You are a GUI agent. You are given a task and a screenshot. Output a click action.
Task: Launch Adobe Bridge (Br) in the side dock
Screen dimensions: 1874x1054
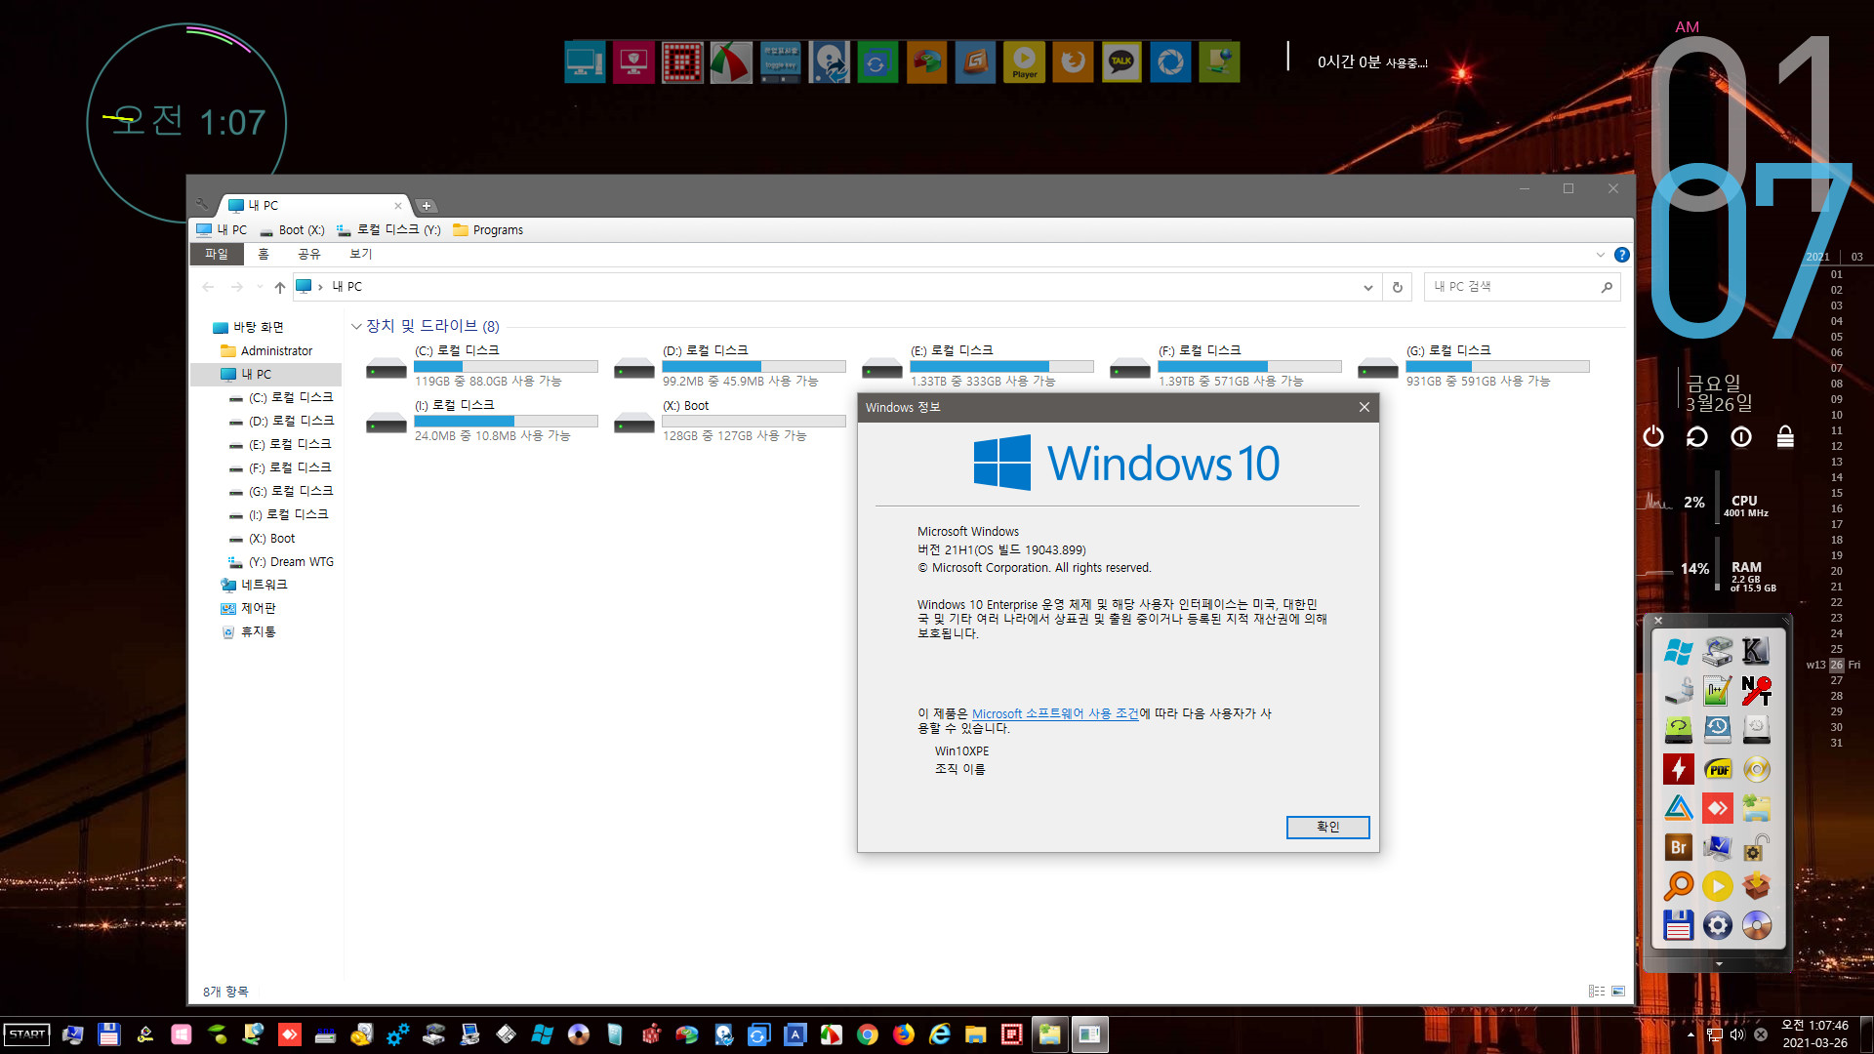tap(1679, 847)
